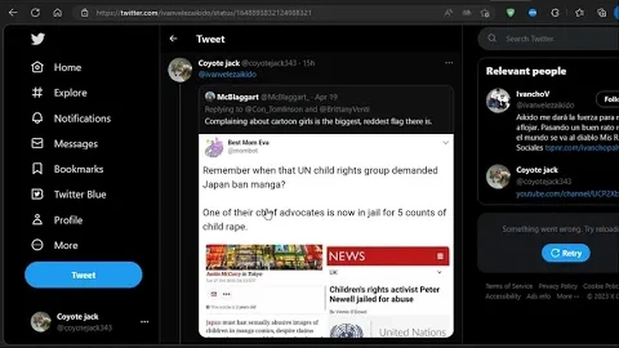Click the Retry button
Screen dimensions: 619x348
[x=566, y=253]
